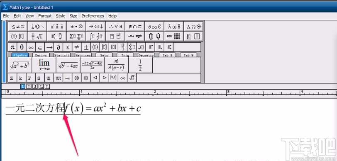
Task: Insert the plus-minus symbol from the small bar
Action: click(86, 47)
